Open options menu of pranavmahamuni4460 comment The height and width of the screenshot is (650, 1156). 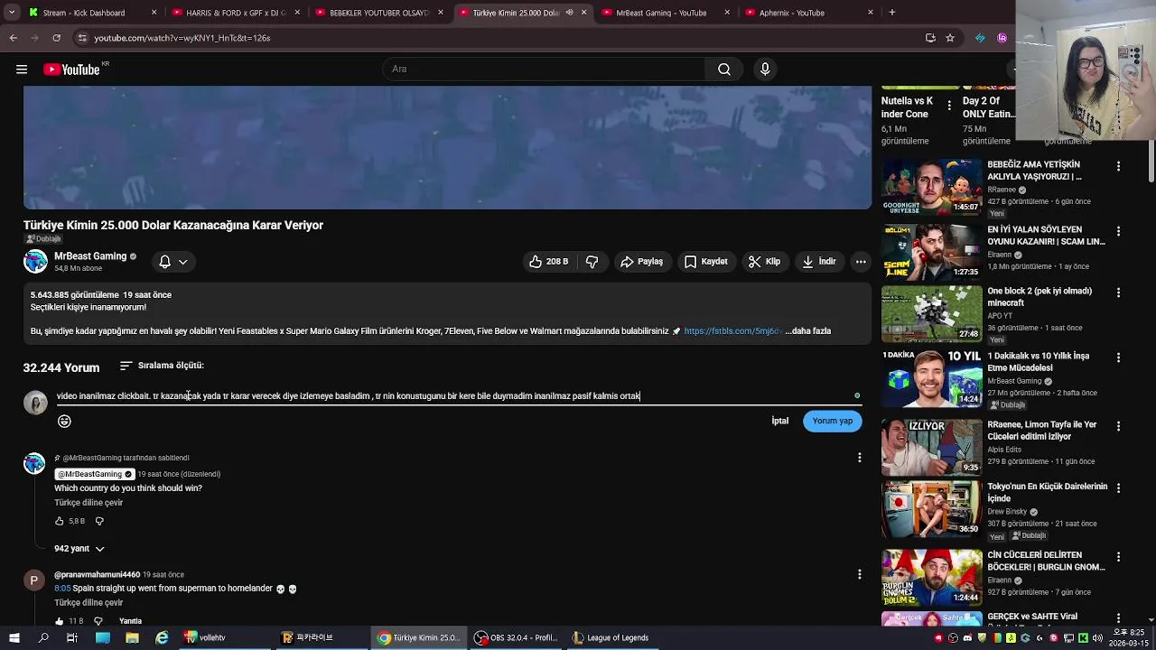pyautogui.click(x=859, y=574)
